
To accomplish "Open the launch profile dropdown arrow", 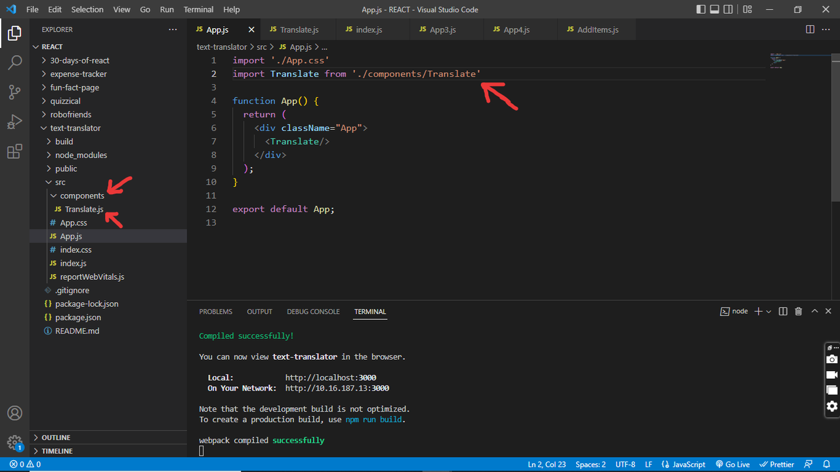I will point(768,311).
